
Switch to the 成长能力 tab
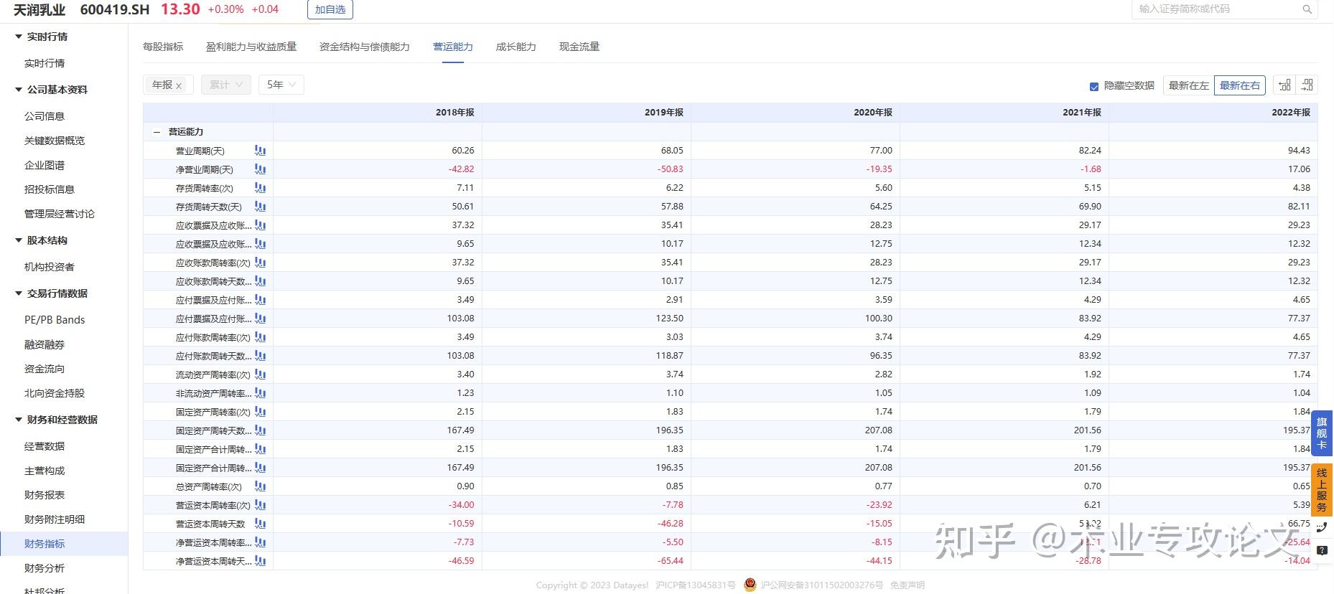coord(516,47)
